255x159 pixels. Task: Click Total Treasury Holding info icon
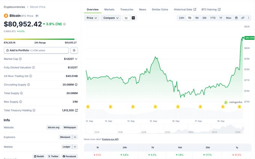pyautogui.click(x=34, y=110)
